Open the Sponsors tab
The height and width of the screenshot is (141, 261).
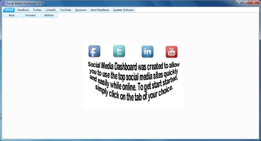81,10
